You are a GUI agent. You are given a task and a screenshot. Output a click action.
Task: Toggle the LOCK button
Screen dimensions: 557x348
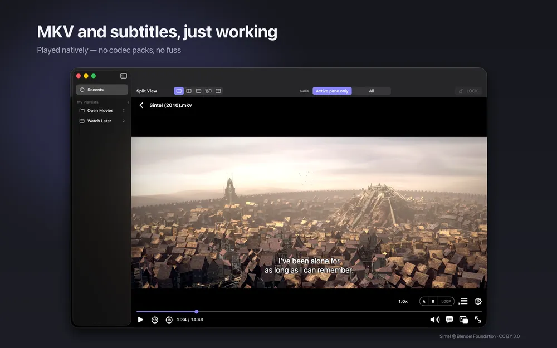coord(468,91)
